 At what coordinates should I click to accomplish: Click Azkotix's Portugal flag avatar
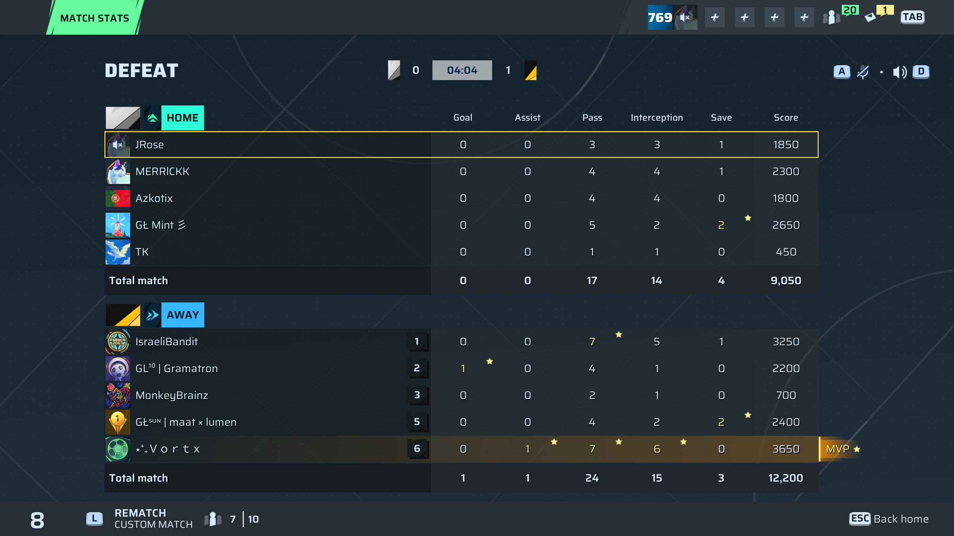pyautogui.click(x=118, y=198)
